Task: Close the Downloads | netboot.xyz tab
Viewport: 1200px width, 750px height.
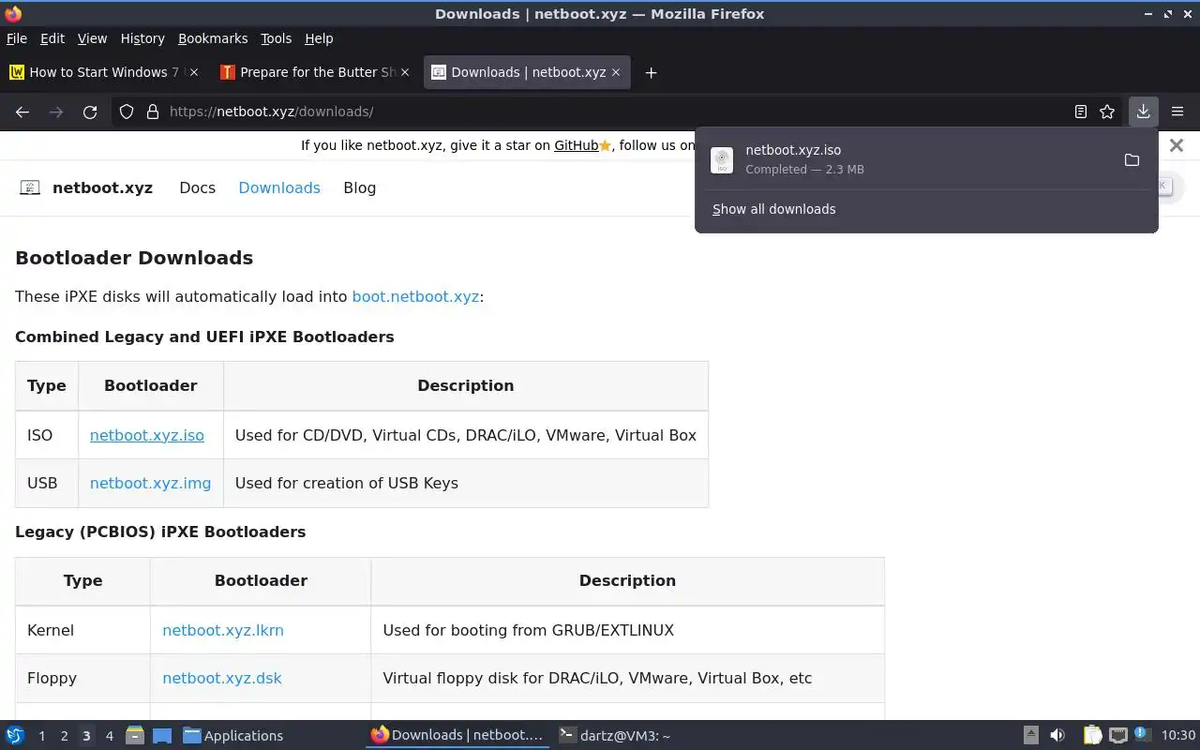Action: click(x=616, y=72)
